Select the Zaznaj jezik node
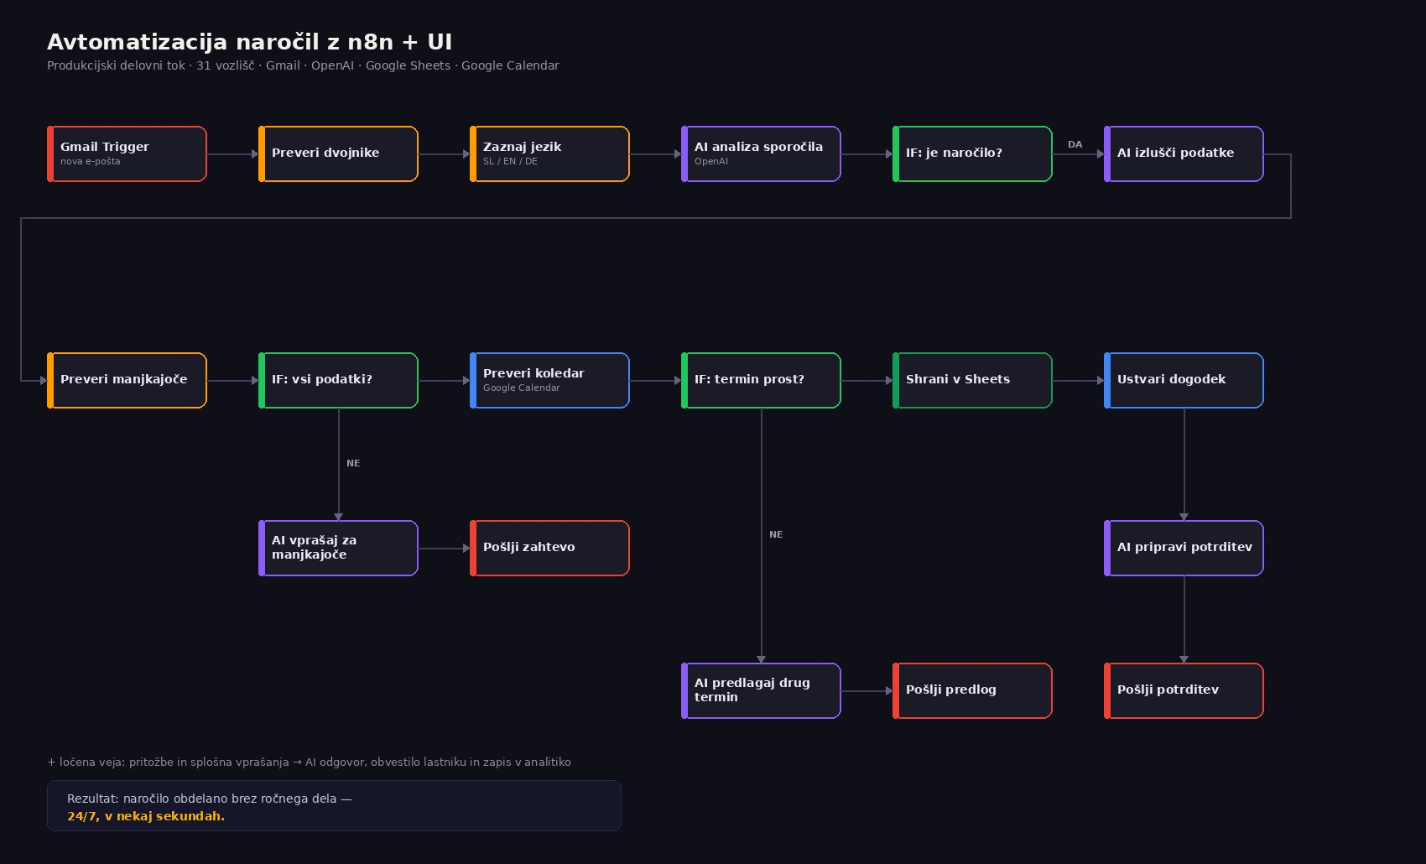This screenshot has height=864, width=1426. pyautogui.click(x=549, y=154)
